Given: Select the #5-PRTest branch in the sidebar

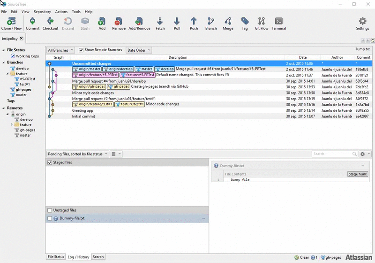Looking at the screenshot, I should tap(25, 79).
